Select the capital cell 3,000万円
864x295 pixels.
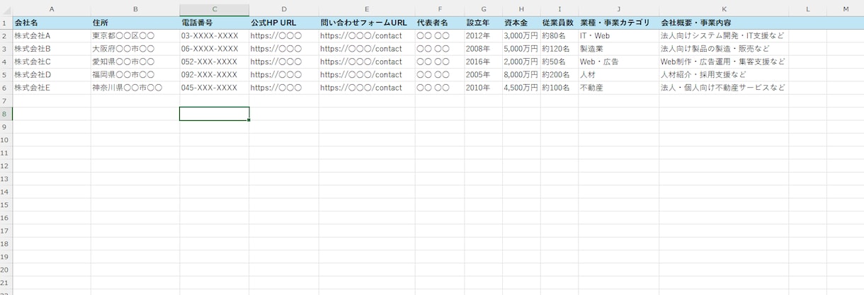pos(521,35)
